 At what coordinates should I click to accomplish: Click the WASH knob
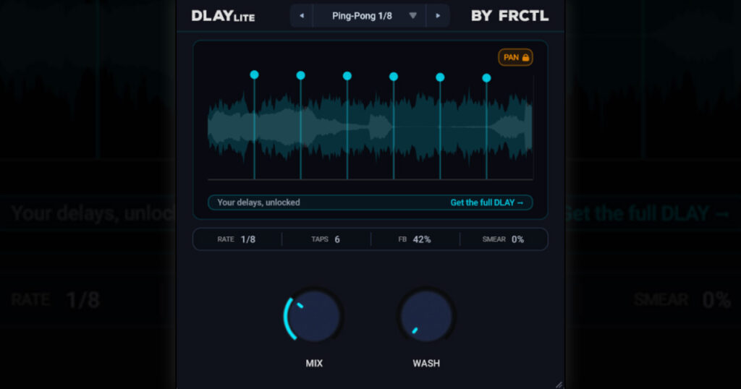(x=426, y=316)
